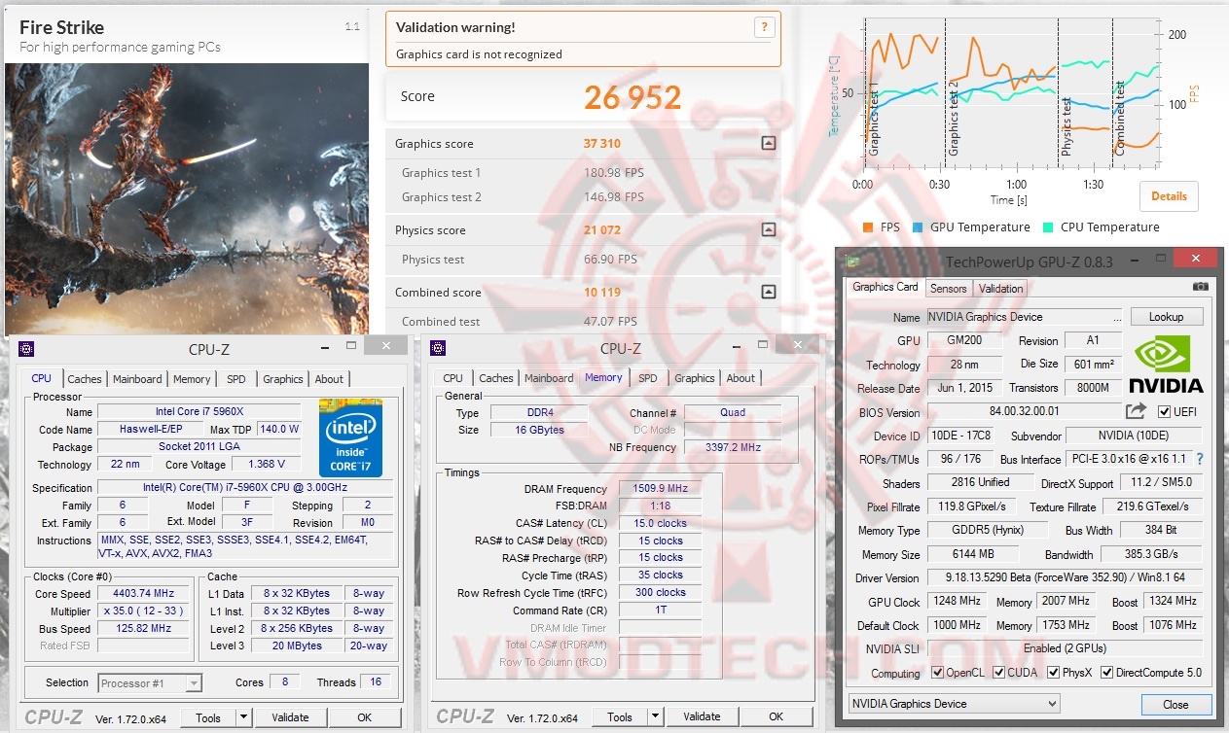Collapse the Graphics score section
This screenshot has width=1229, height=733.
(x=769, y=143)
